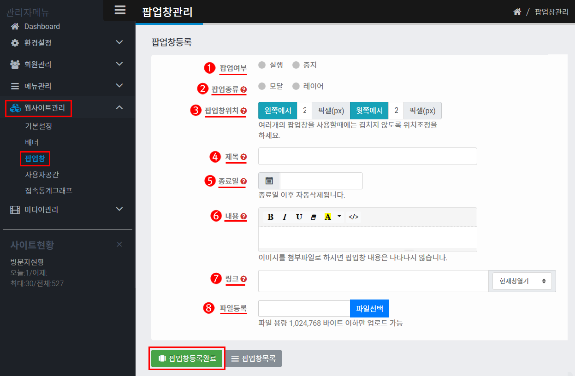Open the calendar icon for 종료일

269,181
